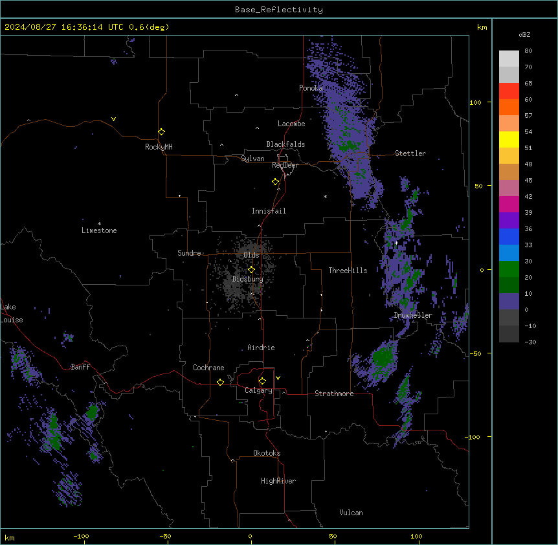
Task: Click the magenta 42 dBZ legend swatch
Action: click(x=509, y=204)
